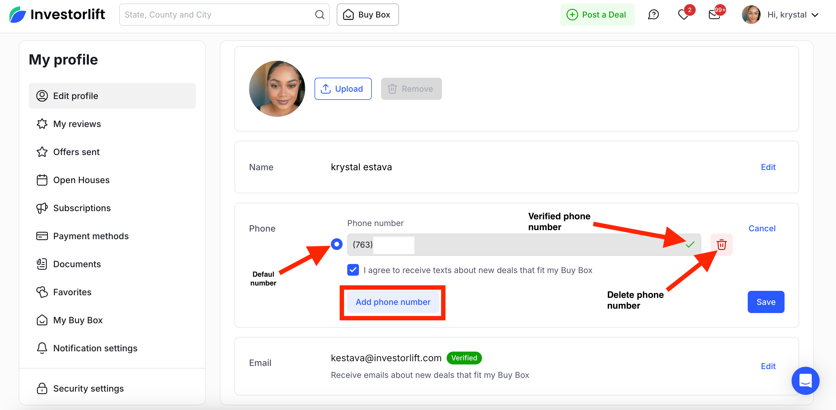Click the large profile photo

(277, 89)
